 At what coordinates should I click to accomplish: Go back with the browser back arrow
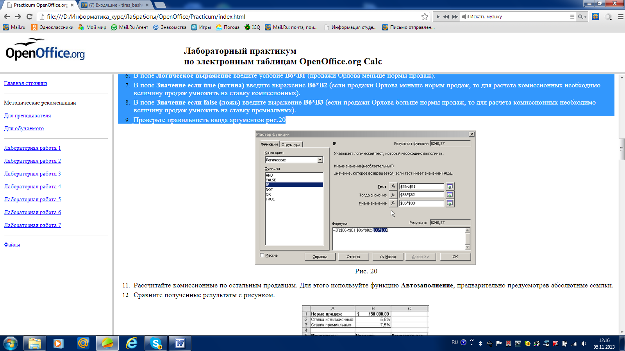click(7, 16)
